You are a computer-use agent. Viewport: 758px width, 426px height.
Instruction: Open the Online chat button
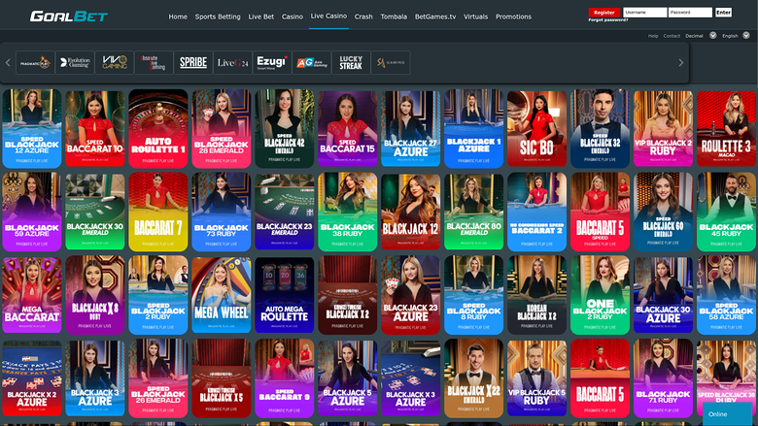727,414
